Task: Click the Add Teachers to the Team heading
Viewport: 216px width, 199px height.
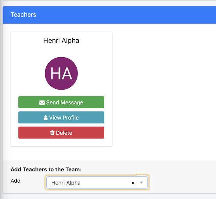Action: pyautogui.click(x=46, y=169)
